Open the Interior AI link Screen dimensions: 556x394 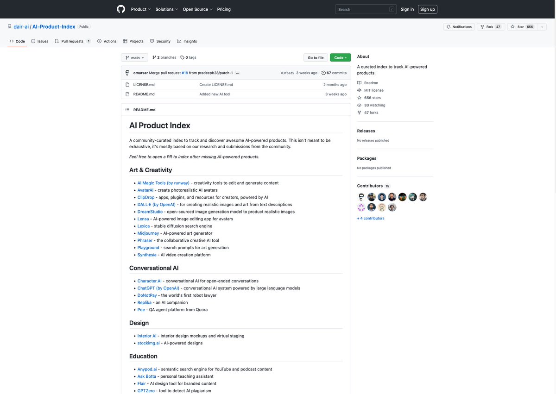pos(147,336)
